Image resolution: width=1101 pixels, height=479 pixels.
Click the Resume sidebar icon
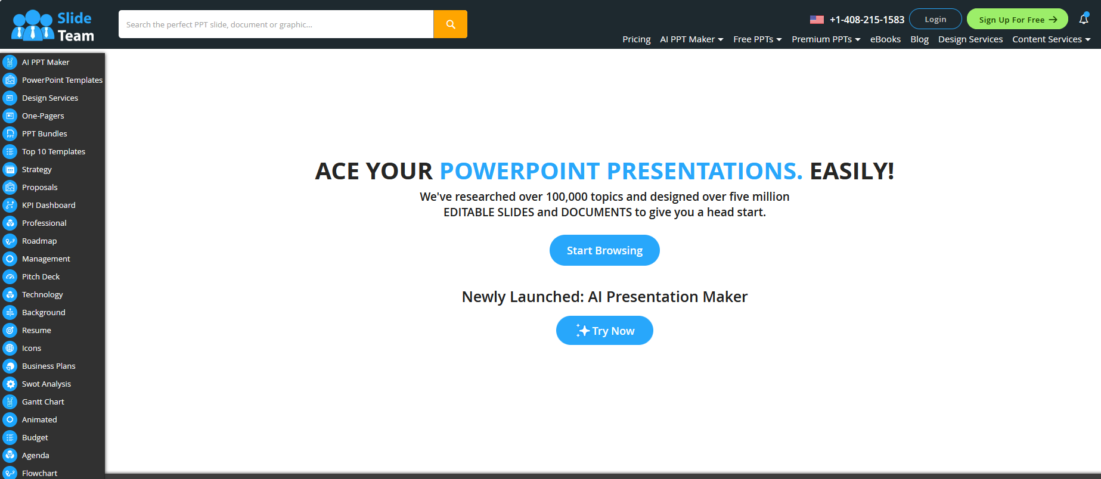click(x=10, y=330)
